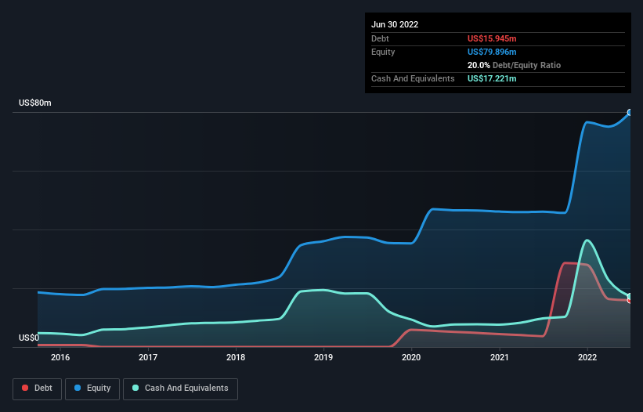Click the Cash And Equivalents tooltip row label
This screenshot has height=412, width=643.
pos(413,78)
